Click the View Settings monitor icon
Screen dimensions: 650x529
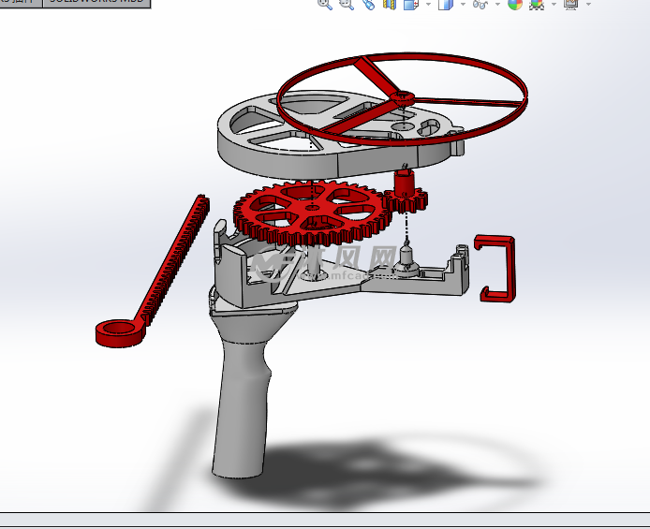click(x=569, y=4)
